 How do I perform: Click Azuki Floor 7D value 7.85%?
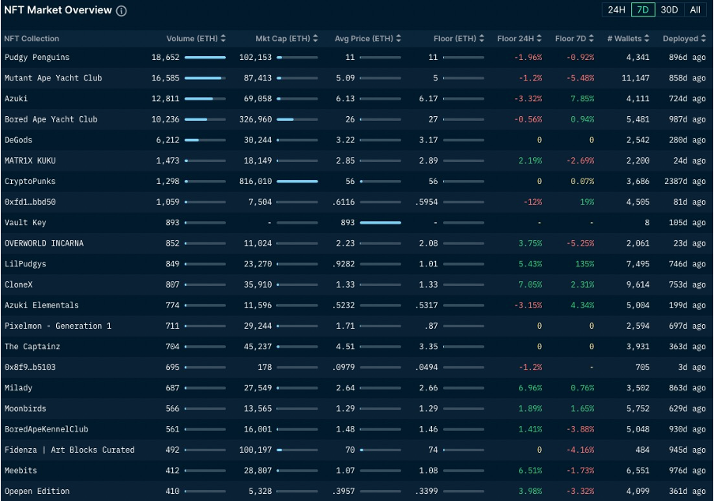click(x=582, y=98)
